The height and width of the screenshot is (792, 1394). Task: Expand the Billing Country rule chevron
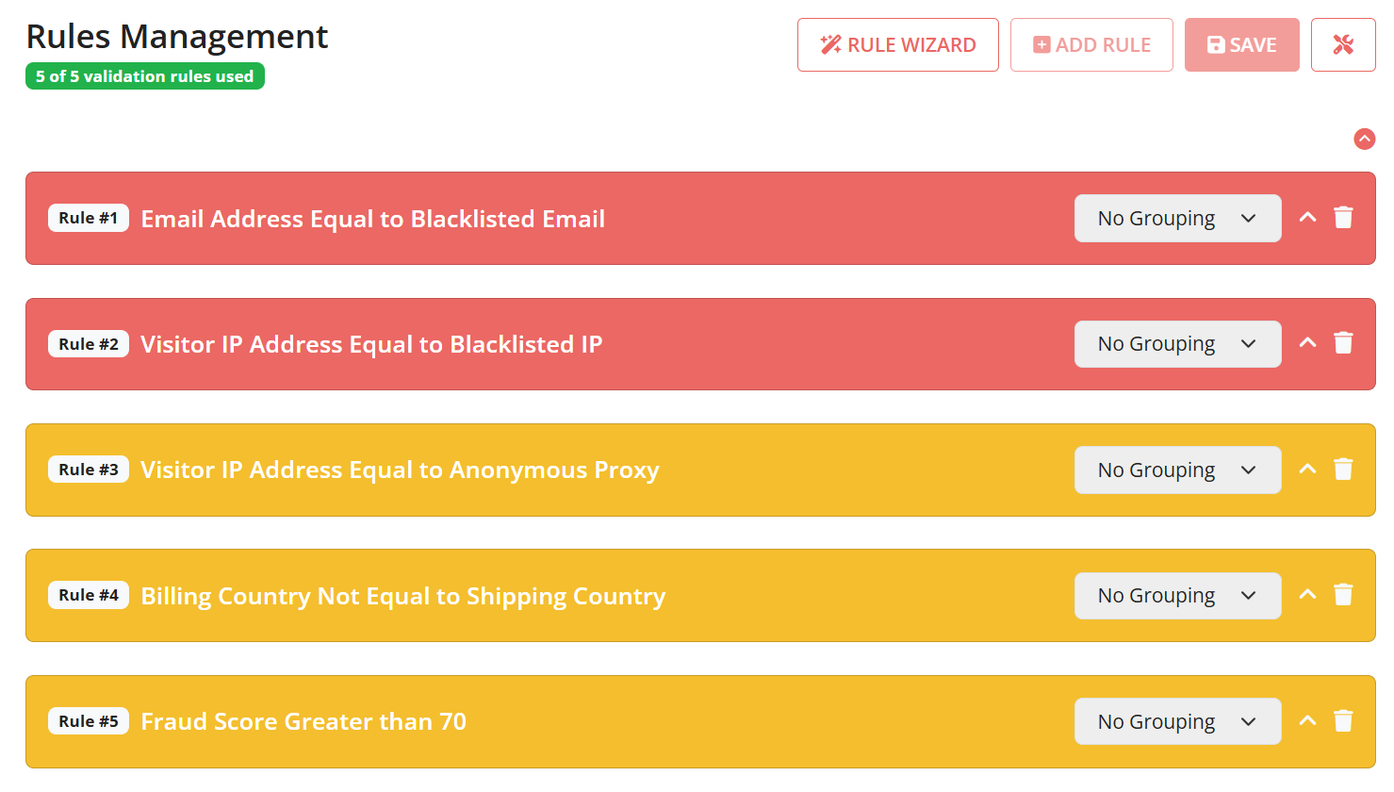coord(1307,595)
